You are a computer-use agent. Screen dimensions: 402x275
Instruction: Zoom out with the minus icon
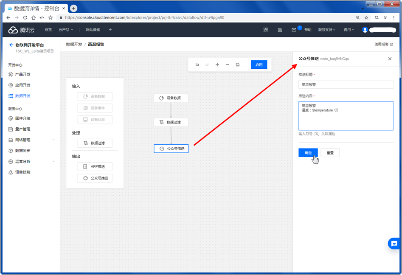228,65
